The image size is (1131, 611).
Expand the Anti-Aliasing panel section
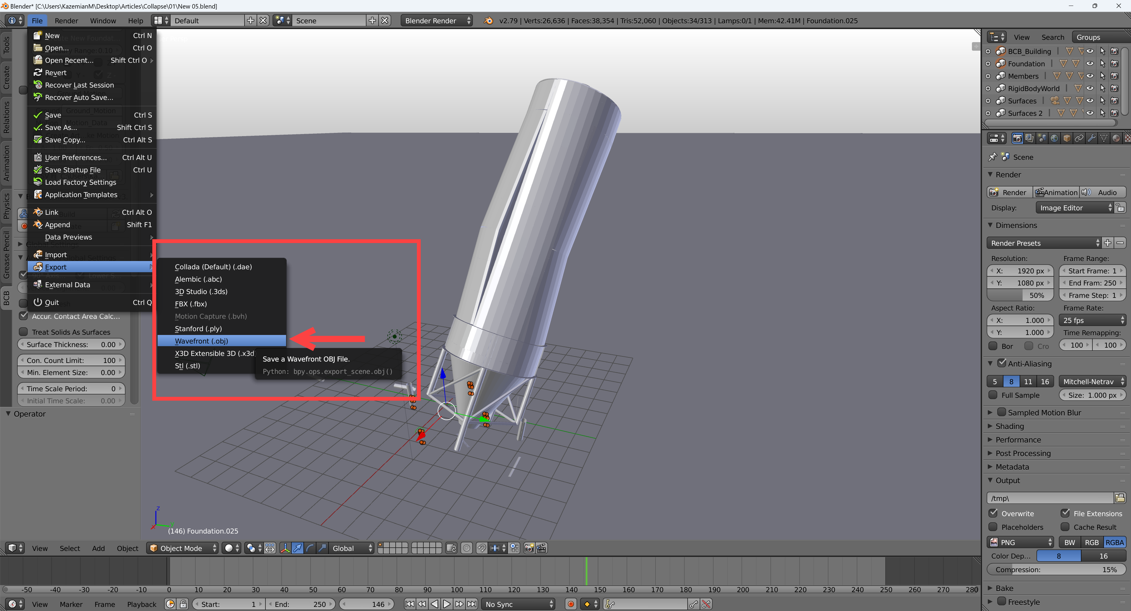992,364
